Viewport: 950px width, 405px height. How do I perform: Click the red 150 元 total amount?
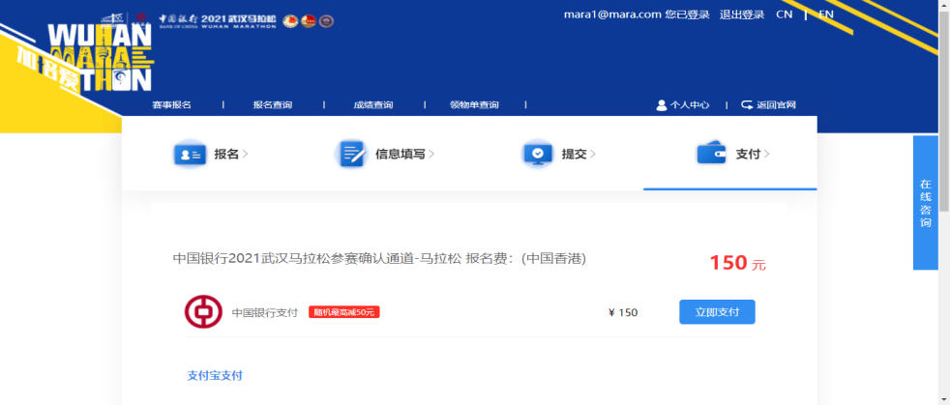point(737,263)
